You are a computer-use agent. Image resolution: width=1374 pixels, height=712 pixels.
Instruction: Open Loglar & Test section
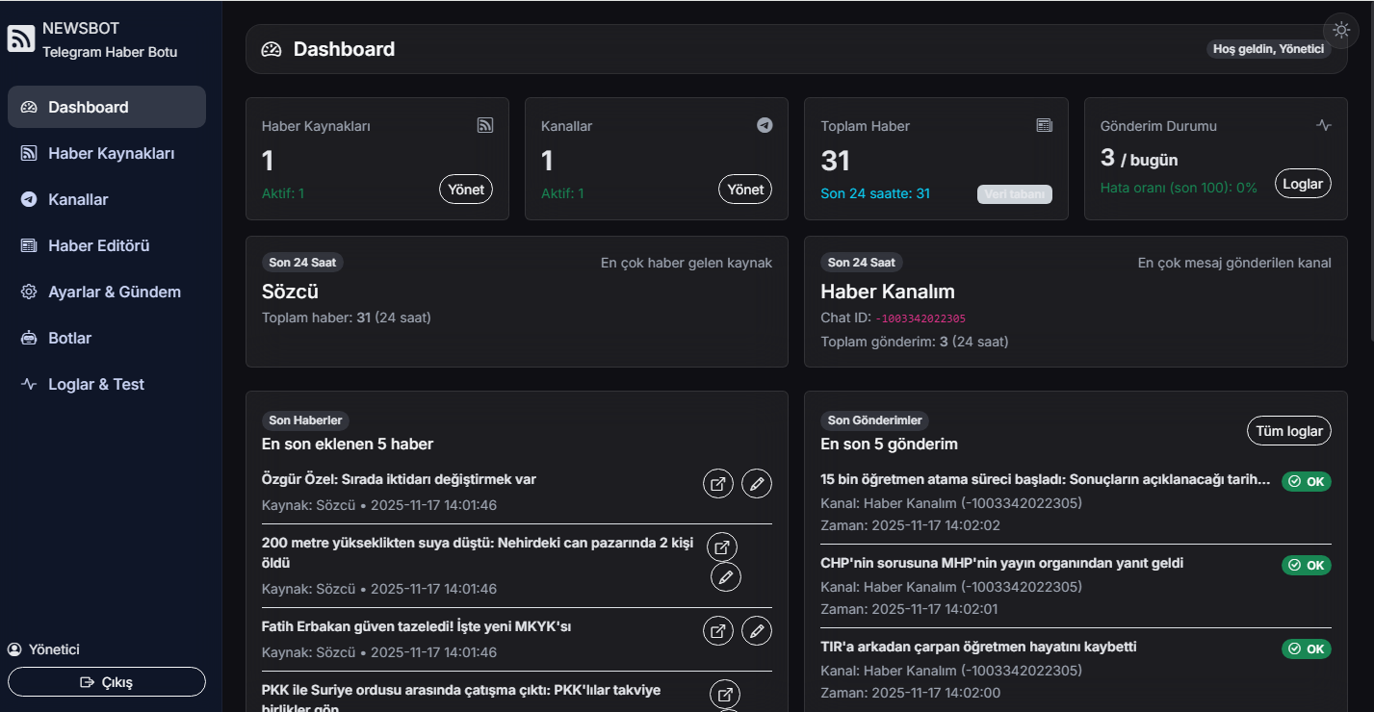[95, 384]
